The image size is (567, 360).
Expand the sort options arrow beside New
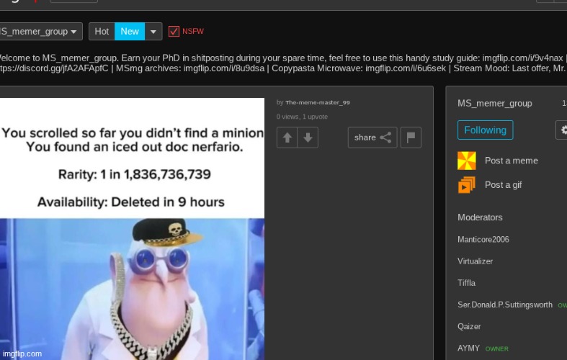pyautogui.click(x=153, y=32)
